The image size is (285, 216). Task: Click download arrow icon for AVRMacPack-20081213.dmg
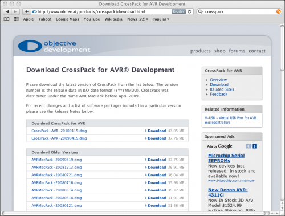coord(146,168)
